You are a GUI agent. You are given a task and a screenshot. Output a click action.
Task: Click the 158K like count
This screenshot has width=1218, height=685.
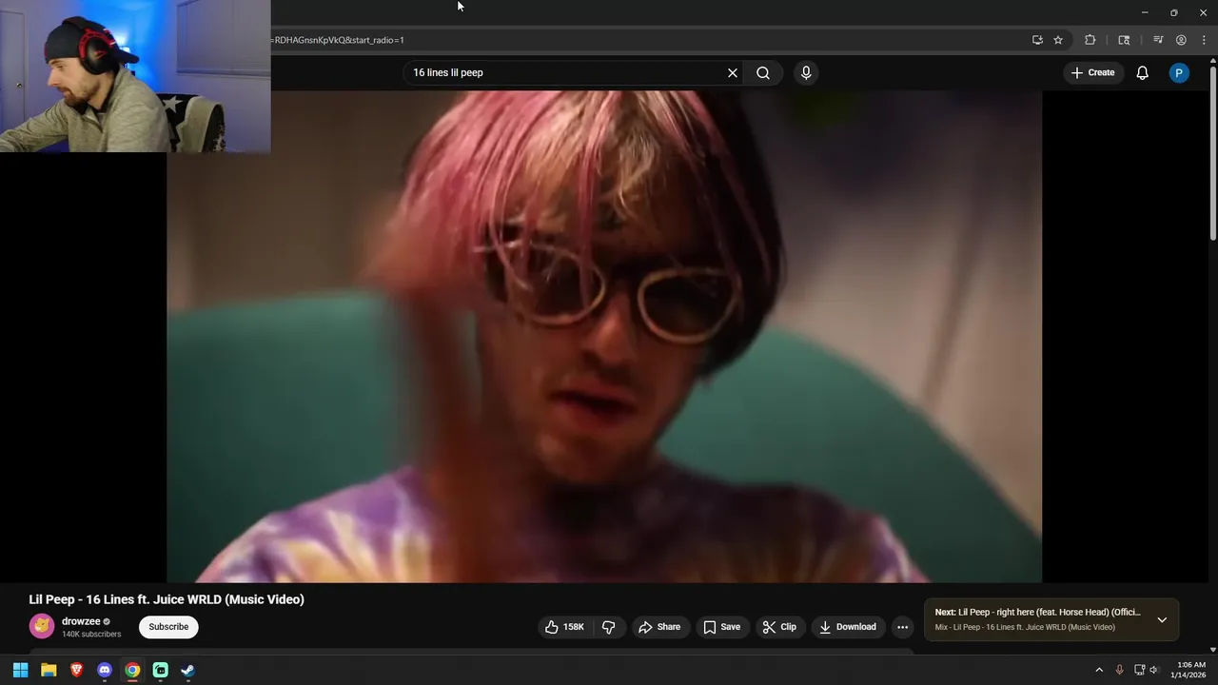tap(574, 627)
